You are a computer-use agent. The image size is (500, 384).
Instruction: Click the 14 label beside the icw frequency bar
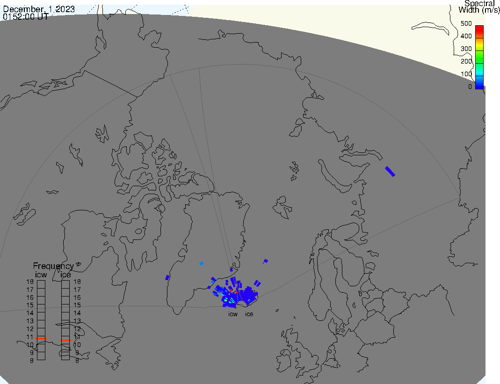(x=30, y=313)
